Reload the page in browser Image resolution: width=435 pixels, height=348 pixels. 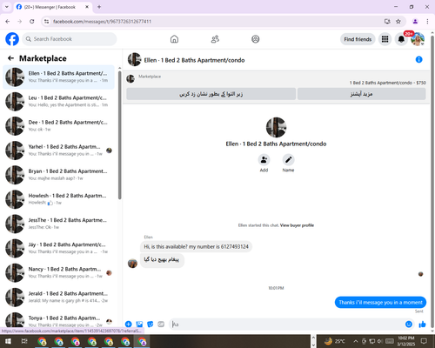coord(32,22)
